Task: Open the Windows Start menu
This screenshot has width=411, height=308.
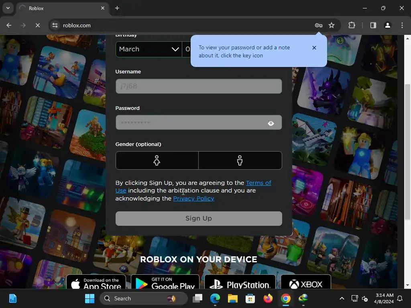Action: pyautogui.click(x=90, y=298)
